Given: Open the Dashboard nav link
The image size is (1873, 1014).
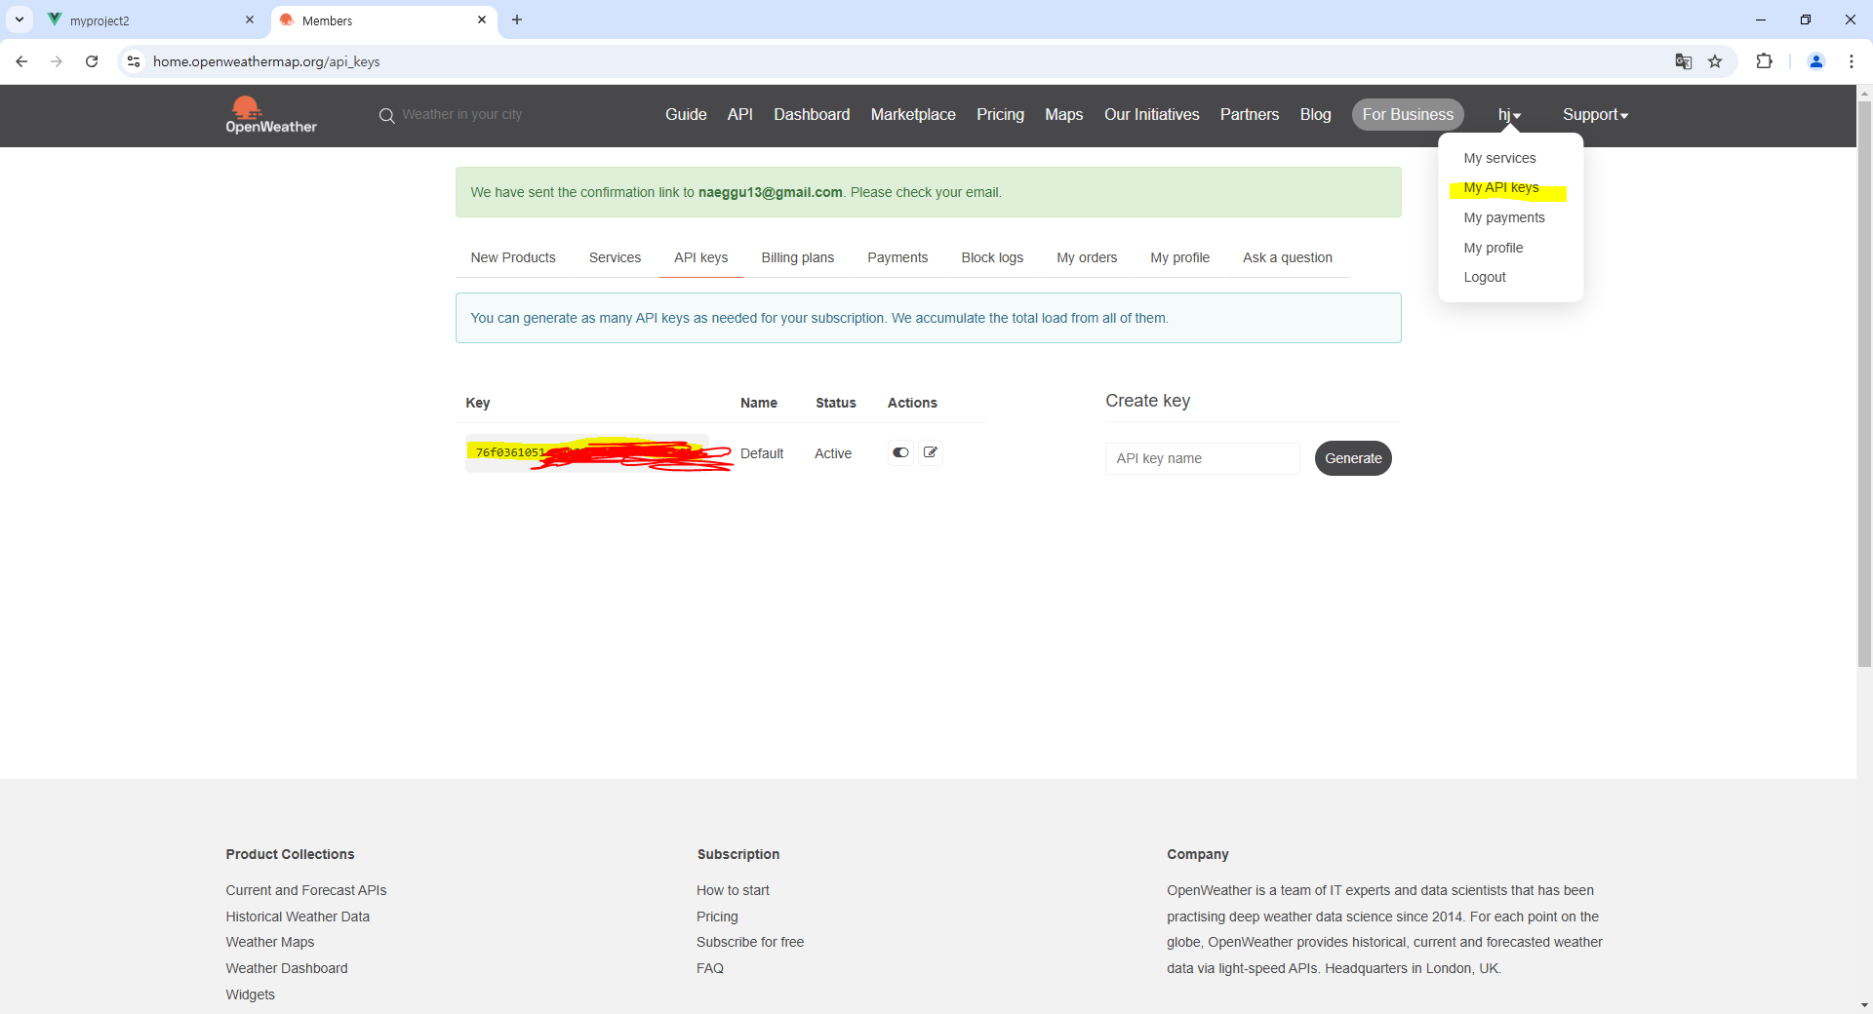Looking at the screenshot, I should (x=812, y=115).
